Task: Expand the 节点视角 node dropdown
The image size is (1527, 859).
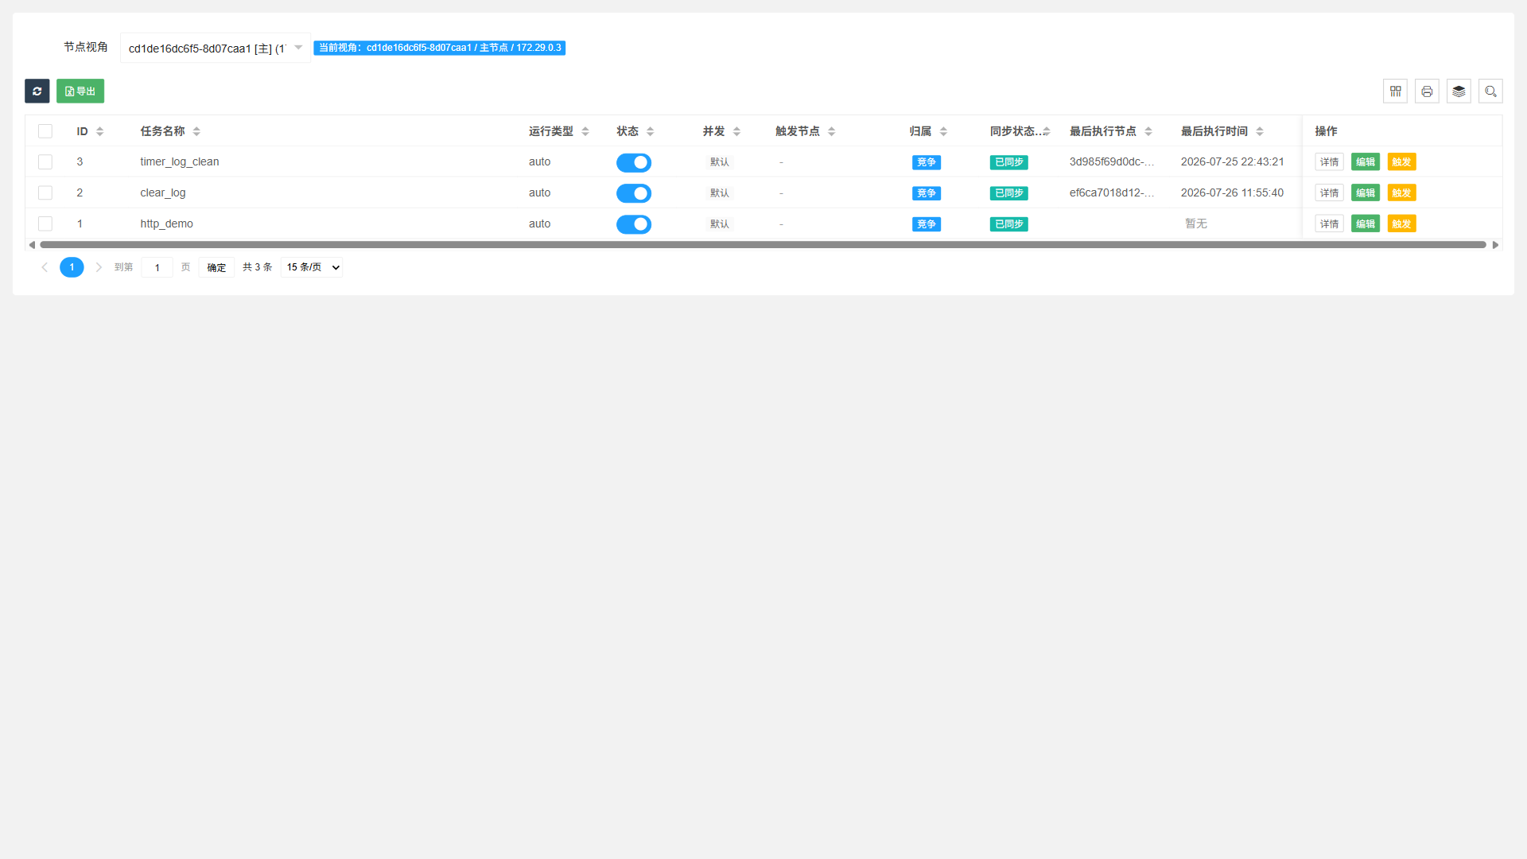Action: 216,48
